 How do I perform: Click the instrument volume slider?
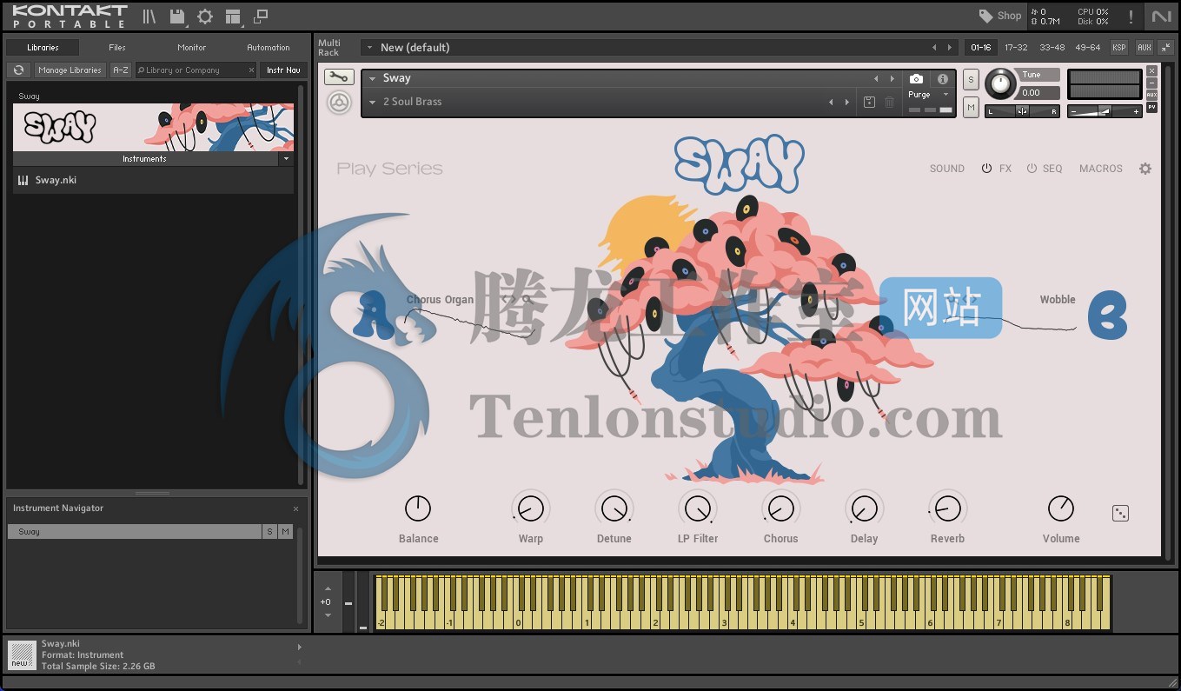point(1105,111)
